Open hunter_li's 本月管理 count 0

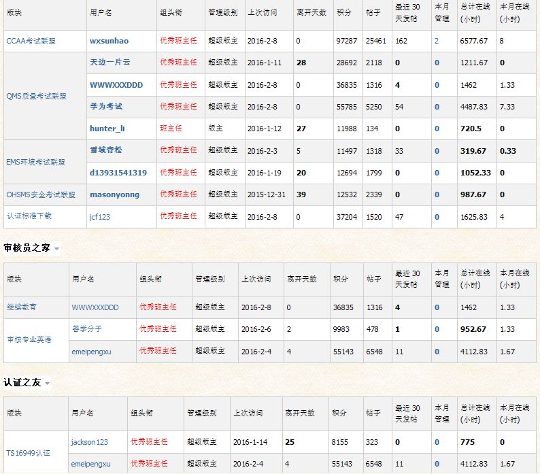pyautogui.click(x=437, y=129)
